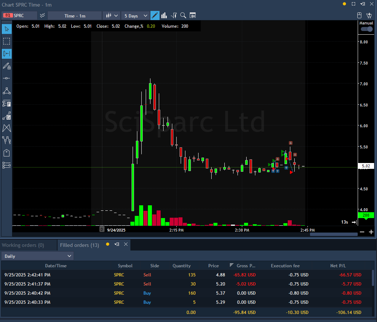Select the Elliott wave 1-5 tool
Screen dimensions: 377x322
click(7, 140)
